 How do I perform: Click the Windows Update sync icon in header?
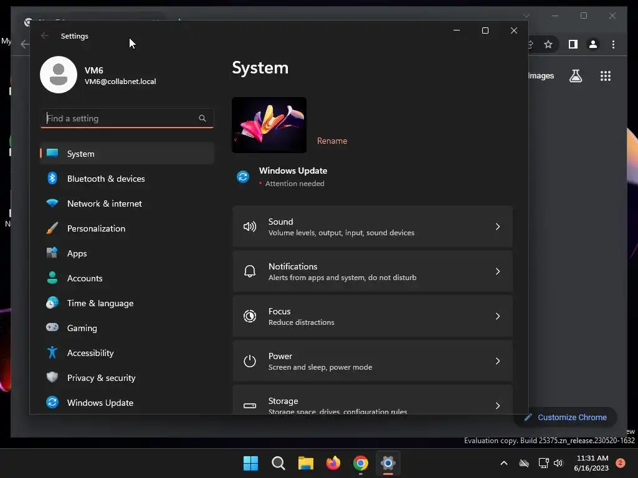(243, 177)
